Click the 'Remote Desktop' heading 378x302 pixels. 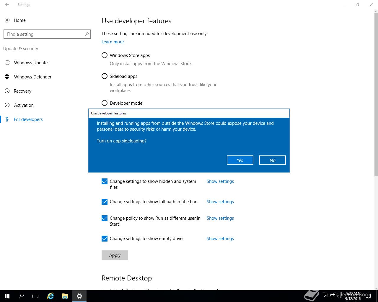pyautogui.click(x=127, y=278)
